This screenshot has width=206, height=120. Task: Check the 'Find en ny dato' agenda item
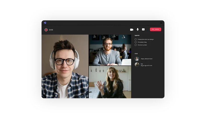(x=136, y=45)
